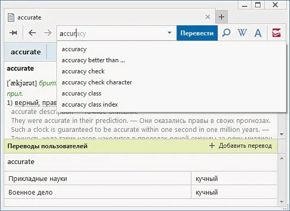Pick 'accuracy check character' suggestion

pyautogui.click(x=97, y=83)
